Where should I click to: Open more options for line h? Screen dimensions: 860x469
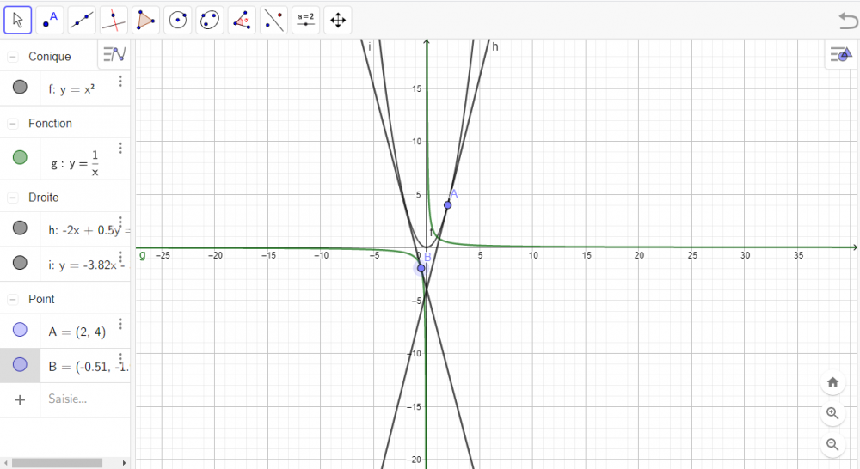click(x=120, y=222)
